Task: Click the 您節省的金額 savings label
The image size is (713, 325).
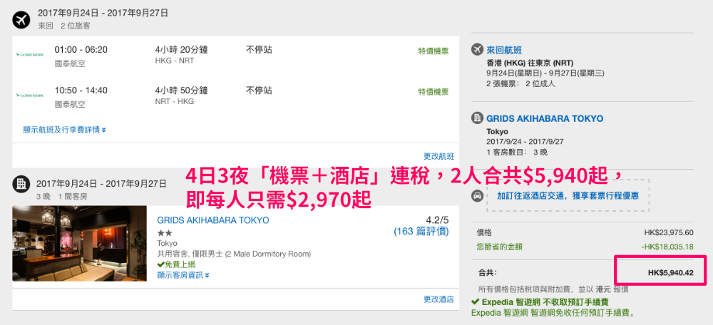Action: click(x=499, y=247)
